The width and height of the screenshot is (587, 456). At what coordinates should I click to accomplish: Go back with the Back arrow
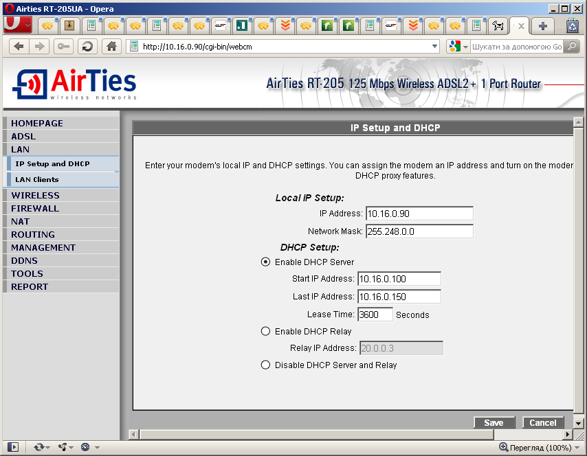point(19,47)
